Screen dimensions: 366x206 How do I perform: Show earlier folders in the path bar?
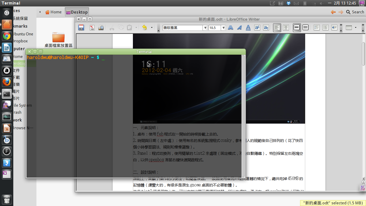(40, 12)
